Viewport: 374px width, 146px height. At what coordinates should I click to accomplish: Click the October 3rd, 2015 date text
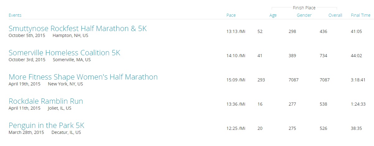coord(27,60)
